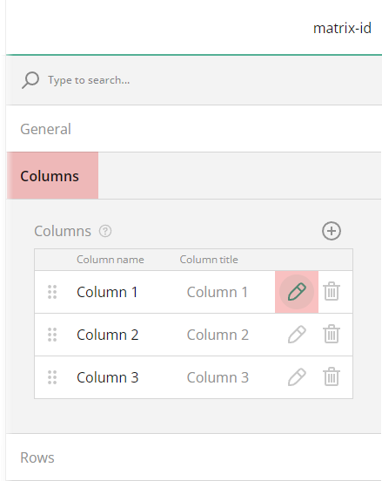The height and width of the screenshot is (481, 382).
Task: Grab the drag handle for Column 3
Action: (52, 377)
